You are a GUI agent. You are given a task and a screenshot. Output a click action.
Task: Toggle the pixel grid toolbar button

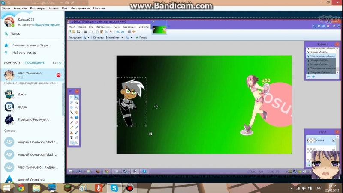pyautogui.click(x=129, y=32)
